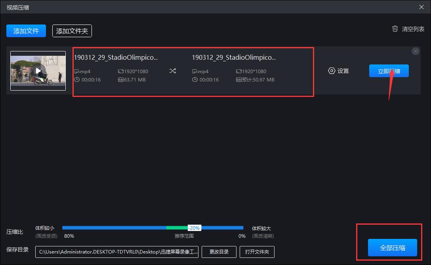Click the 设置 label

pos(343,71)
